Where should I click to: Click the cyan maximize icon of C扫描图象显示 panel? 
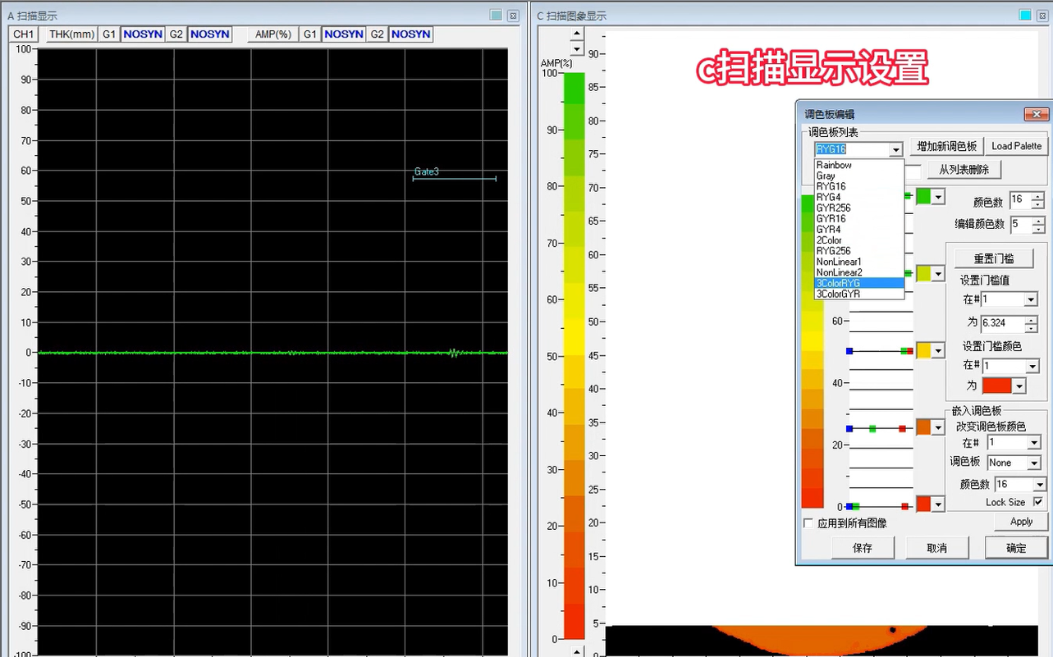1025,16
